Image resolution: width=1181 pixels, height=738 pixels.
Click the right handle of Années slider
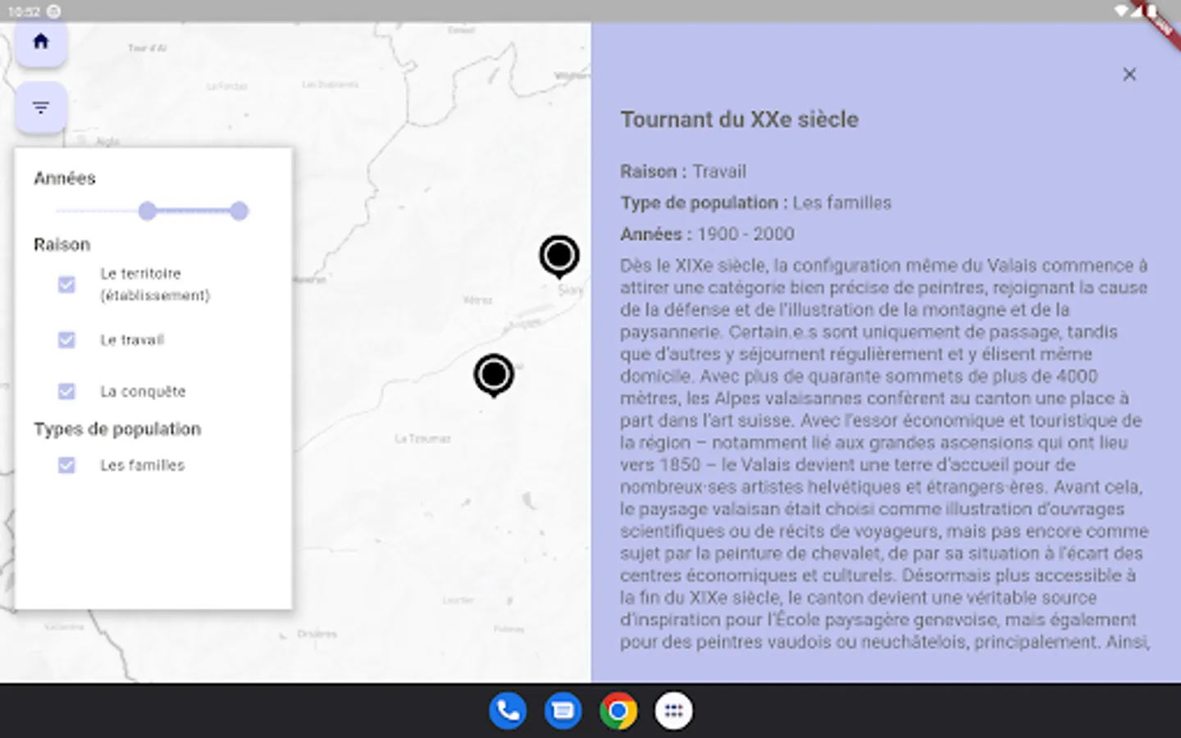[239, 212]
